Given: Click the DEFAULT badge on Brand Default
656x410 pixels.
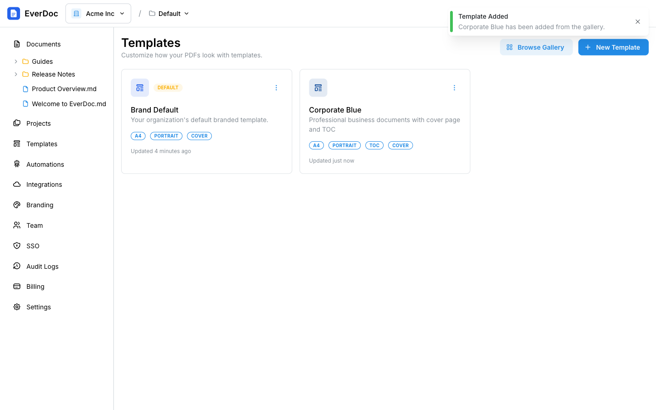Looking at the screenshot, I should (168, 87).
